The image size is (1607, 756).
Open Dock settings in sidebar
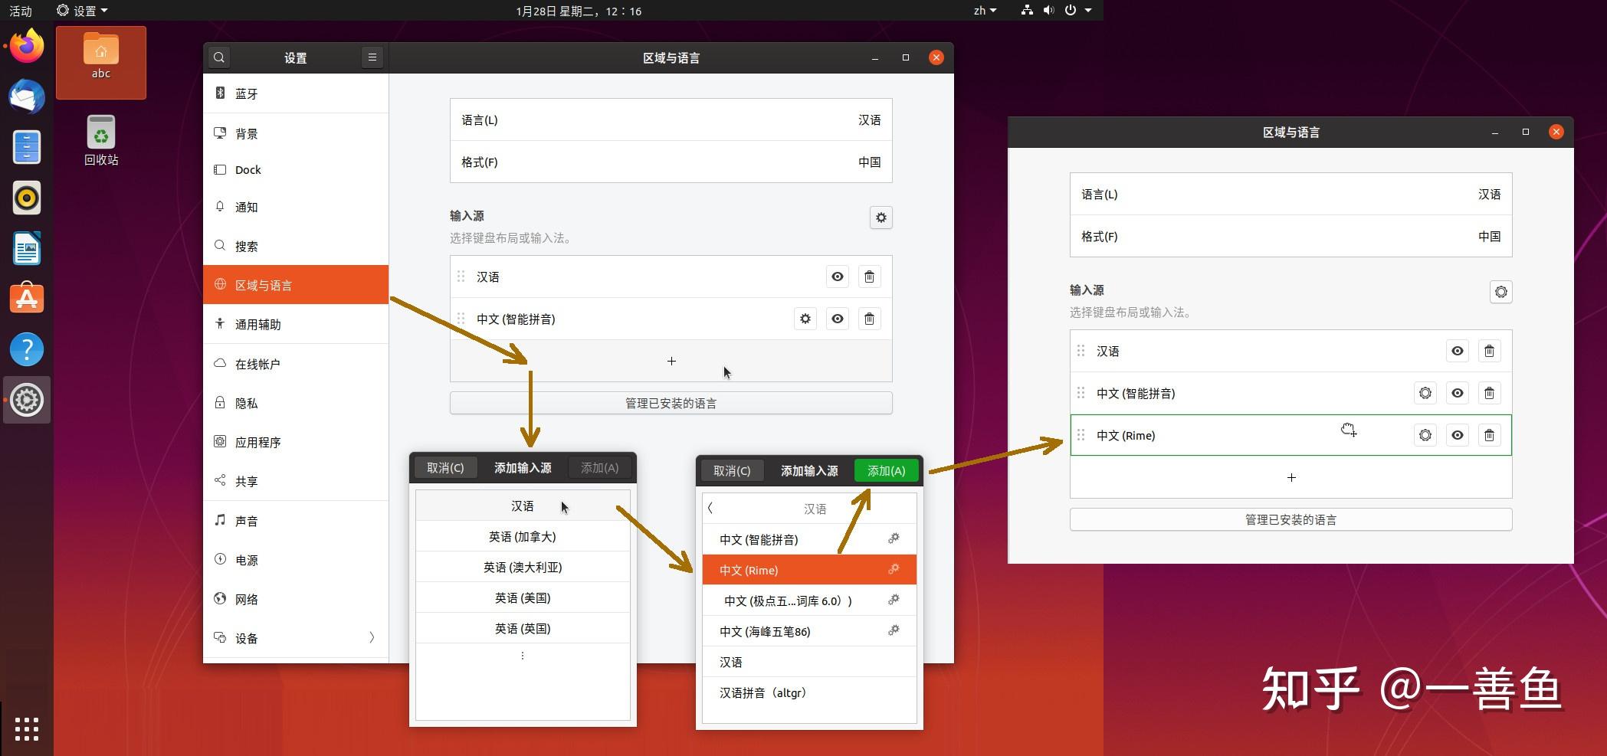point(296,170)
